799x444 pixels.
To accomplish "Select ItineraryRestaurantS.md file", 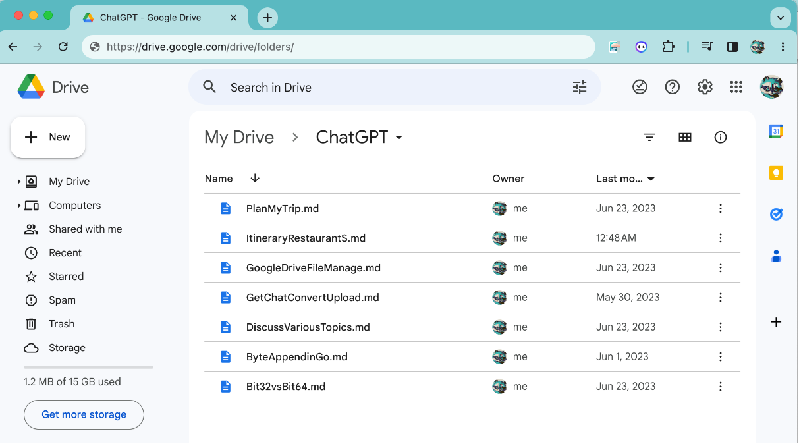I will pos(472,238).
